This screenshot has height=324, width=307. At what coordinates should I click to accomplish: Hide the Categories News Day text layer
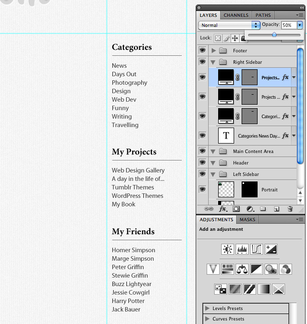click(x=202, y=136)
